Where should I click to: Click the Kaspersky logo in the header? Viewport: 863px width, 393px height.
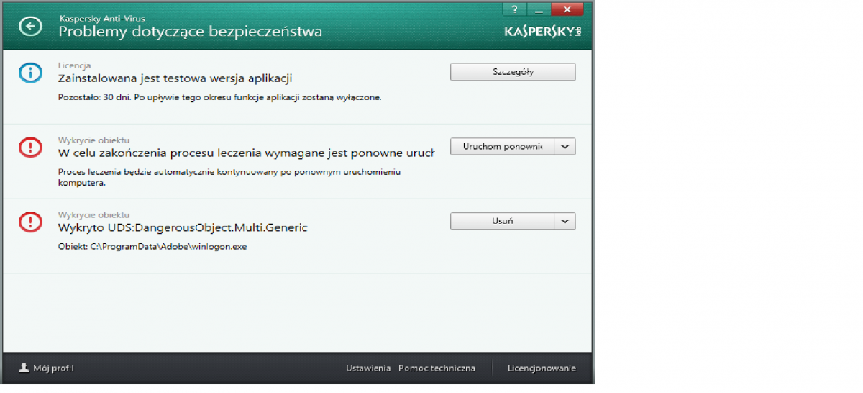(543, 32)
